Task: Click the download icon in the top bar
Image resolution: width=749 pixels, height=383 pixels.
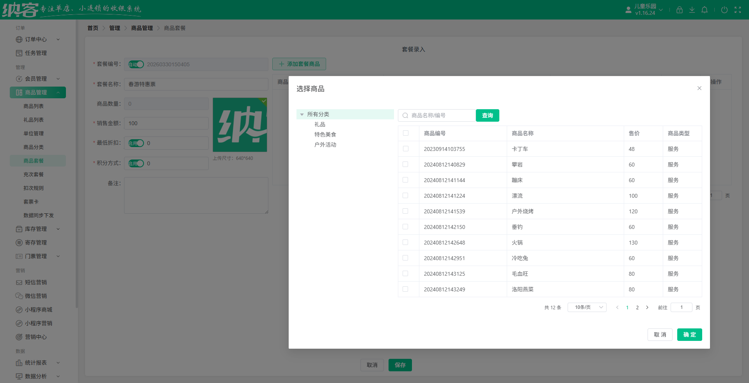Action: (692, 10)
